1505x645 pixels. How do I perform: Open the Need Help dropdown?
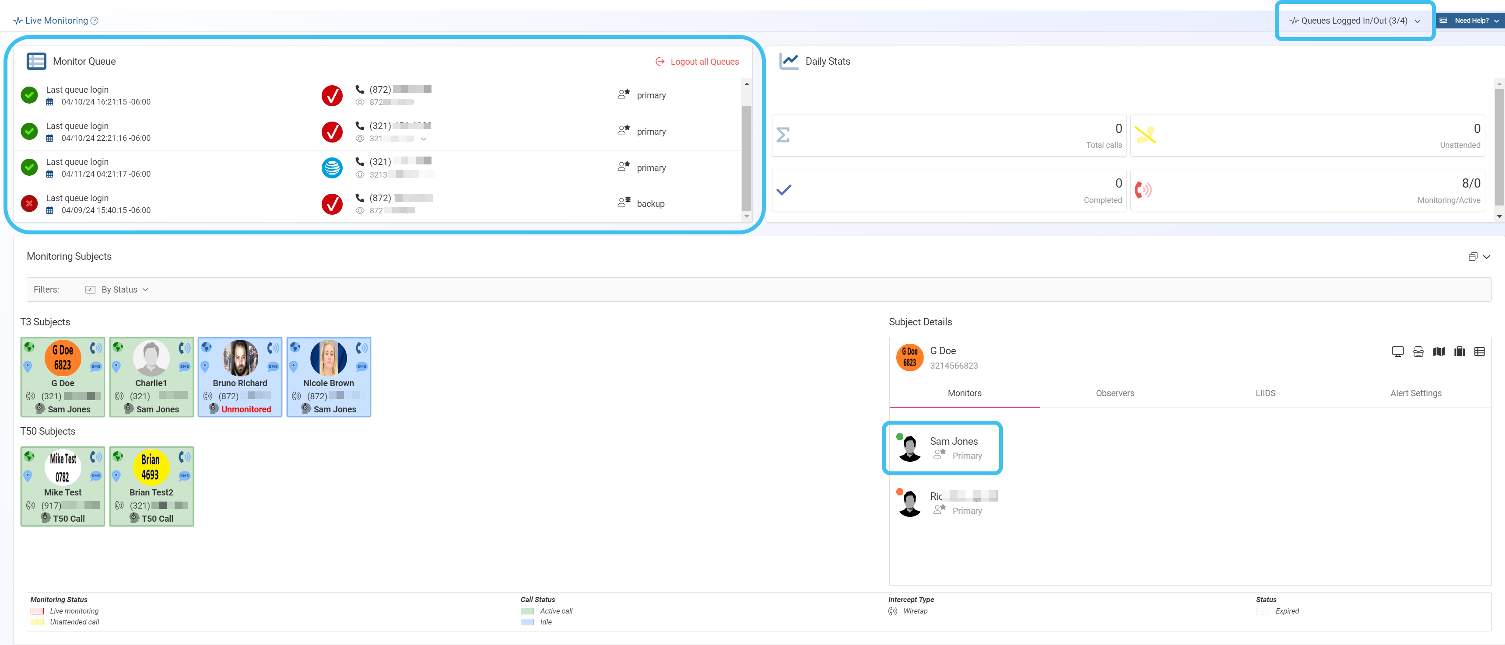pyautogui.click(x=1470, y=21)
